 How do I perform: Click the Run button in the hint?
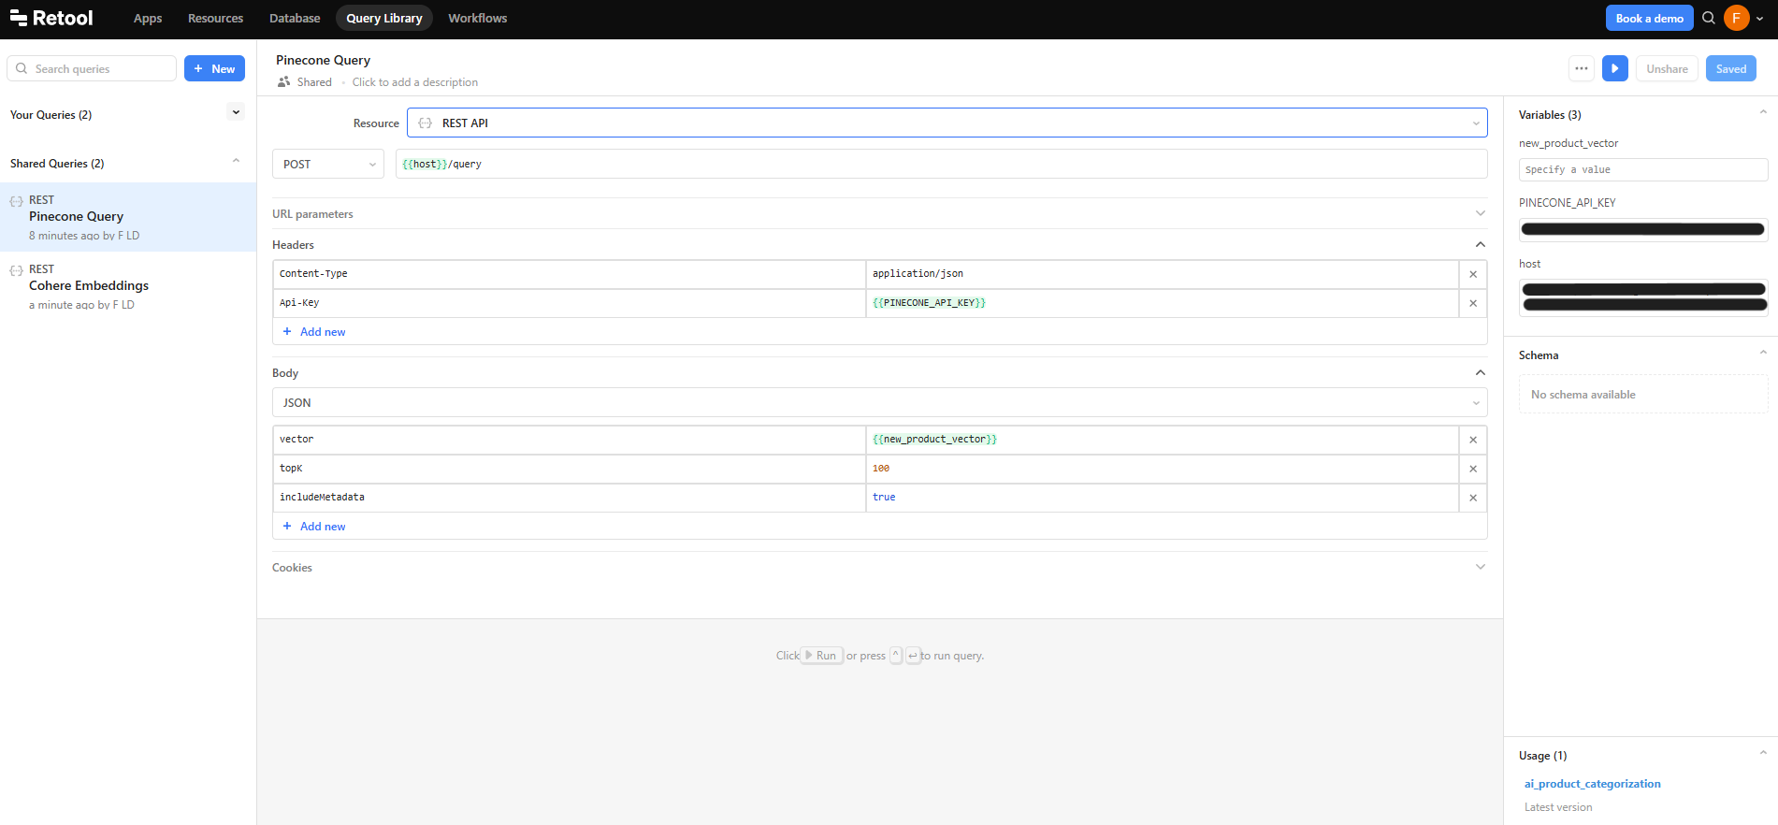pyautogui.click(x=821, y=656)
